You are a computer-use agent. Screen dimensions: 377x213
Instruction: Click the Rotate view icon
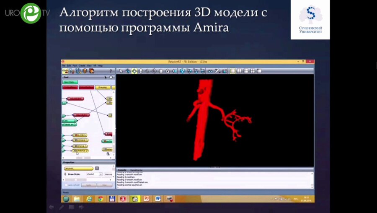point(147,71)
